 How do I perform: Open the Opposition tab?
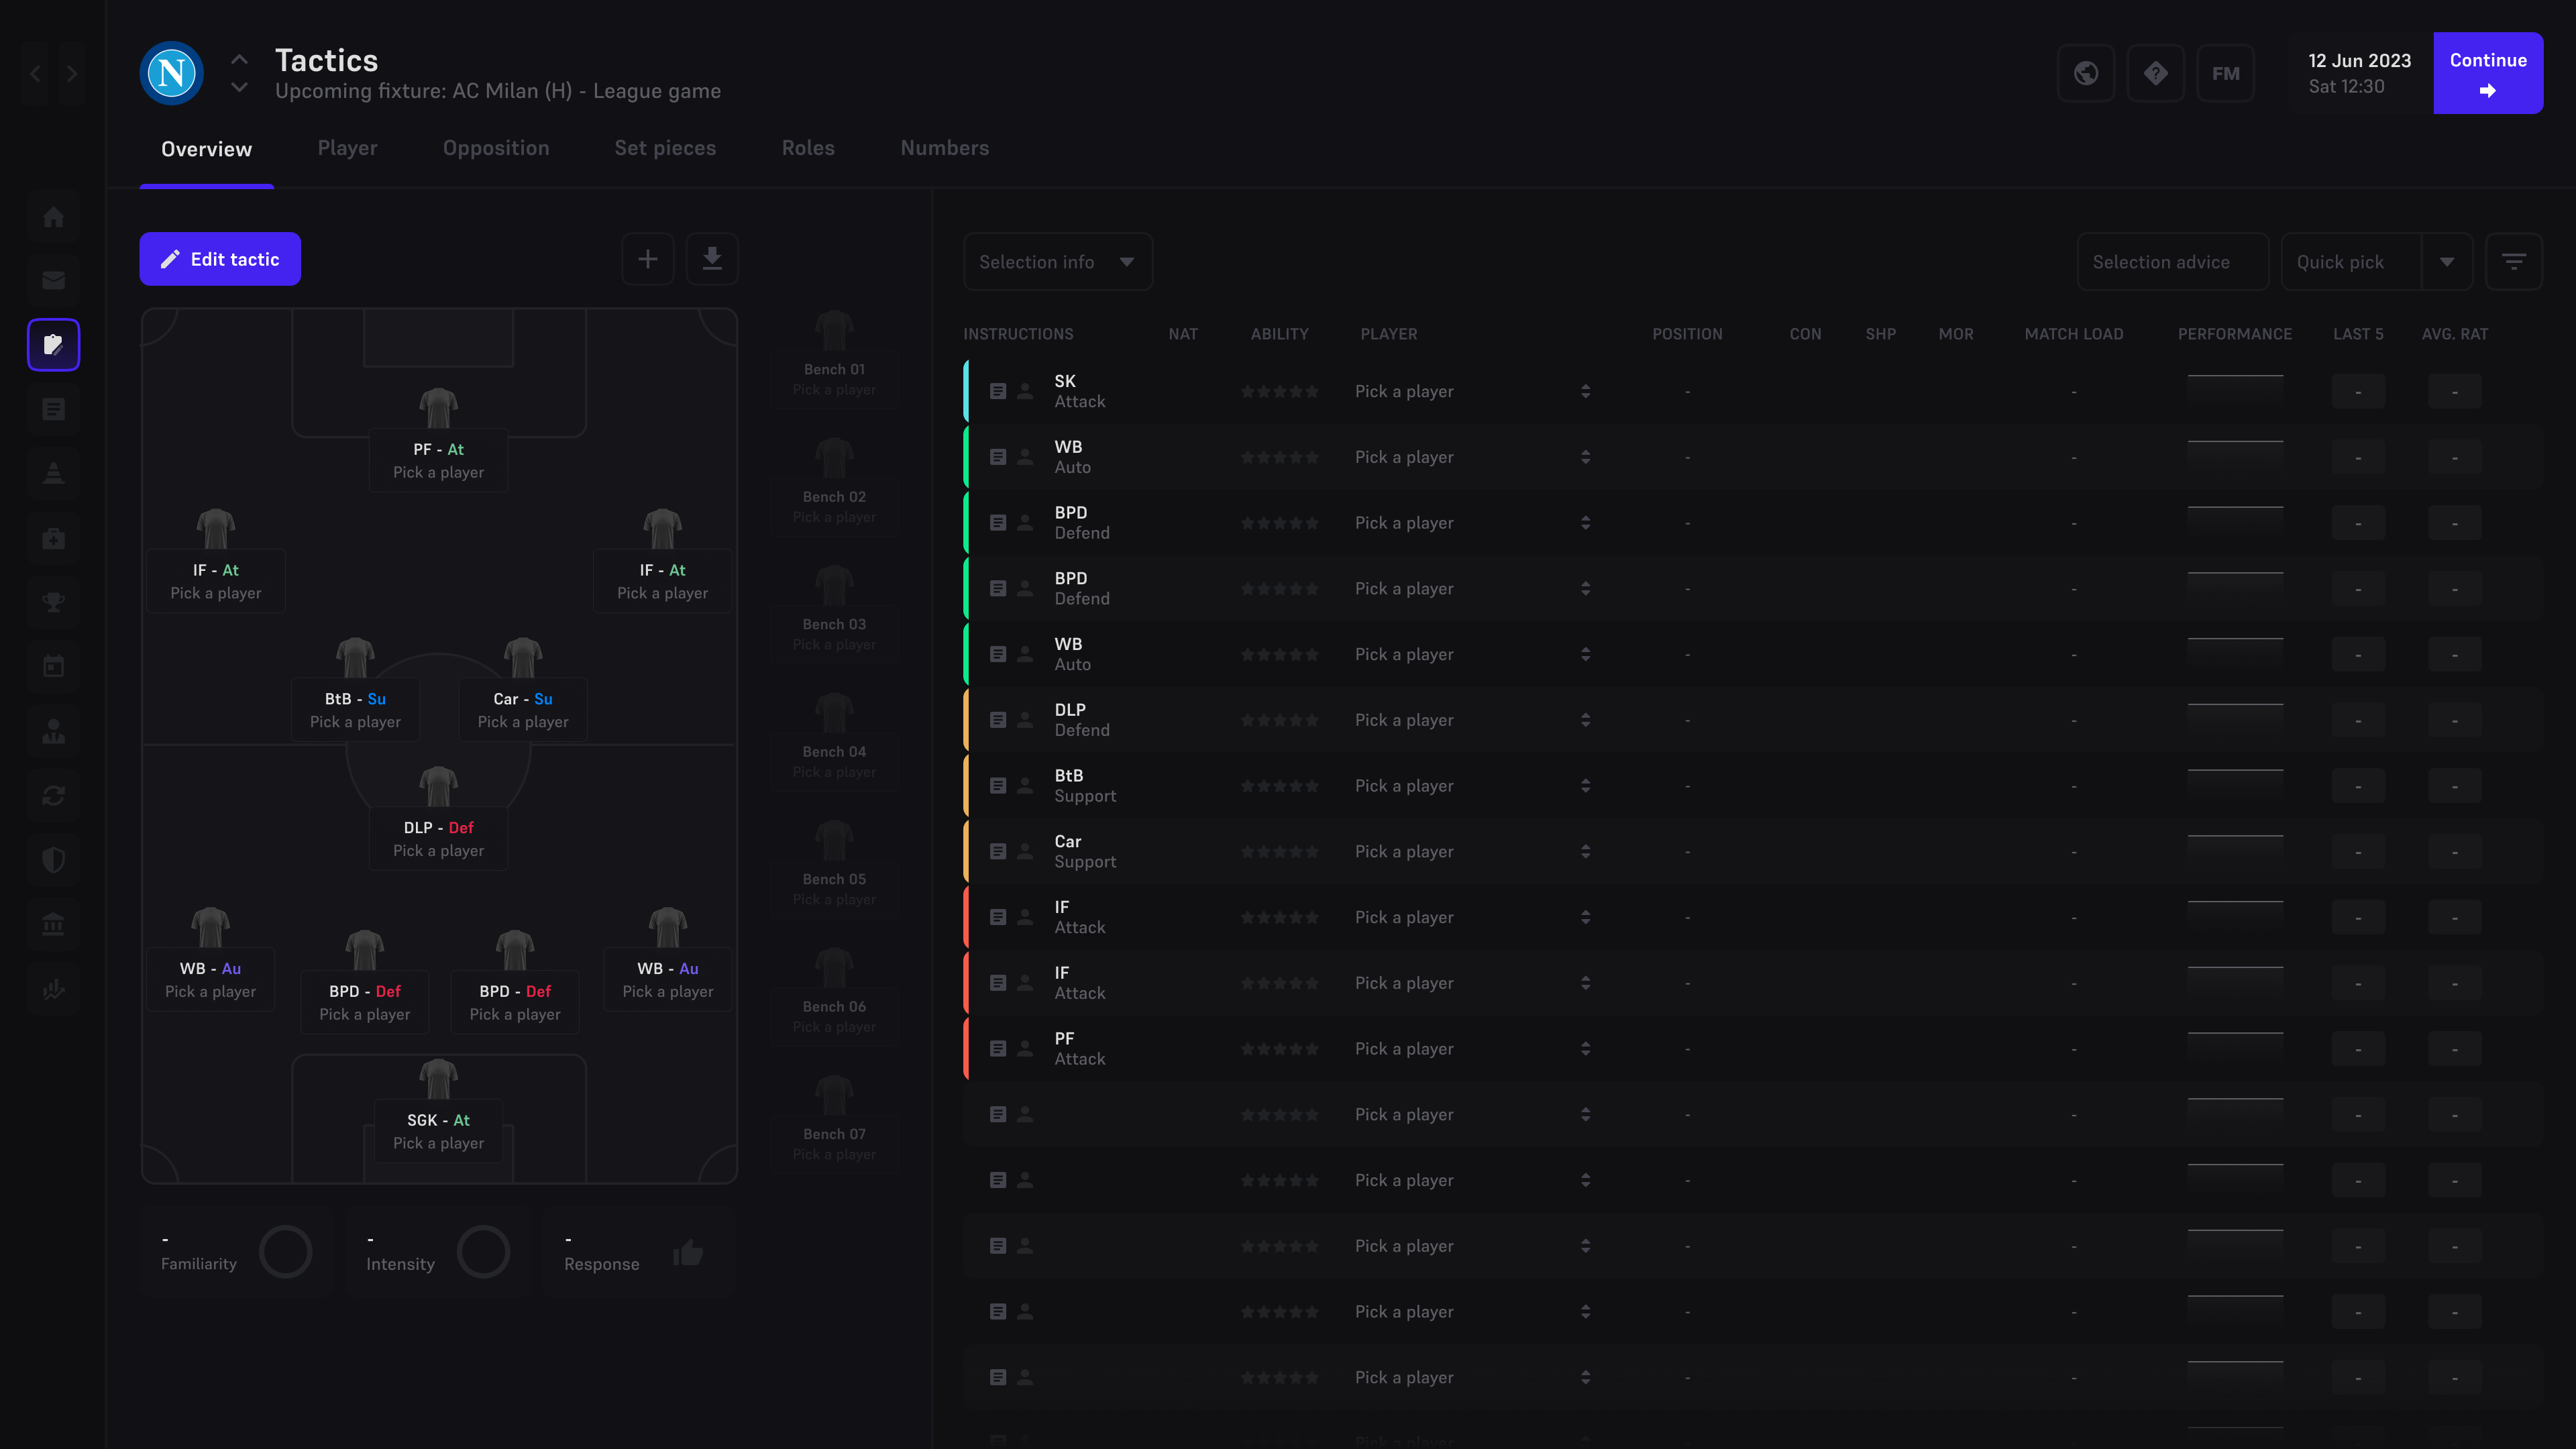496,148
